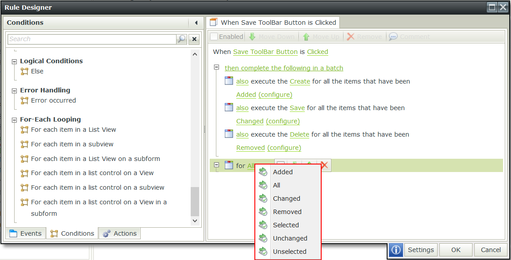This screenshot has height=260, width=511.
Task: Select the 'Error occurred' condition text
Action: 54,100
